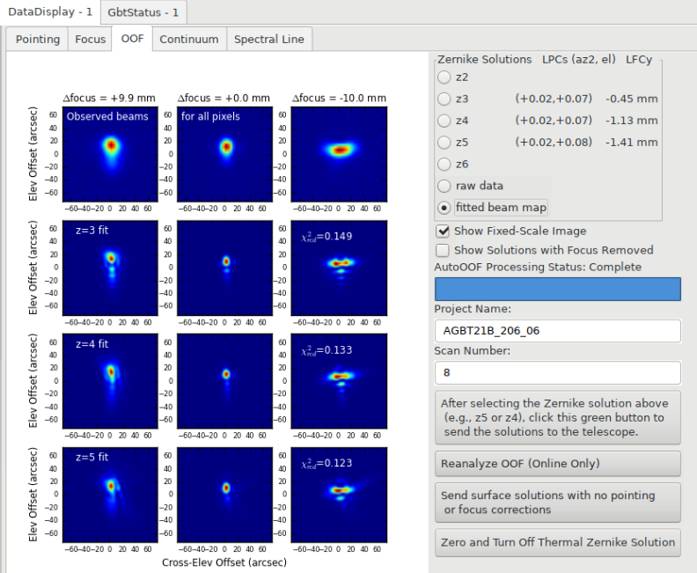
Task: Select the Pointing tab
Action: pyautogui.click(x=37, y=39)
